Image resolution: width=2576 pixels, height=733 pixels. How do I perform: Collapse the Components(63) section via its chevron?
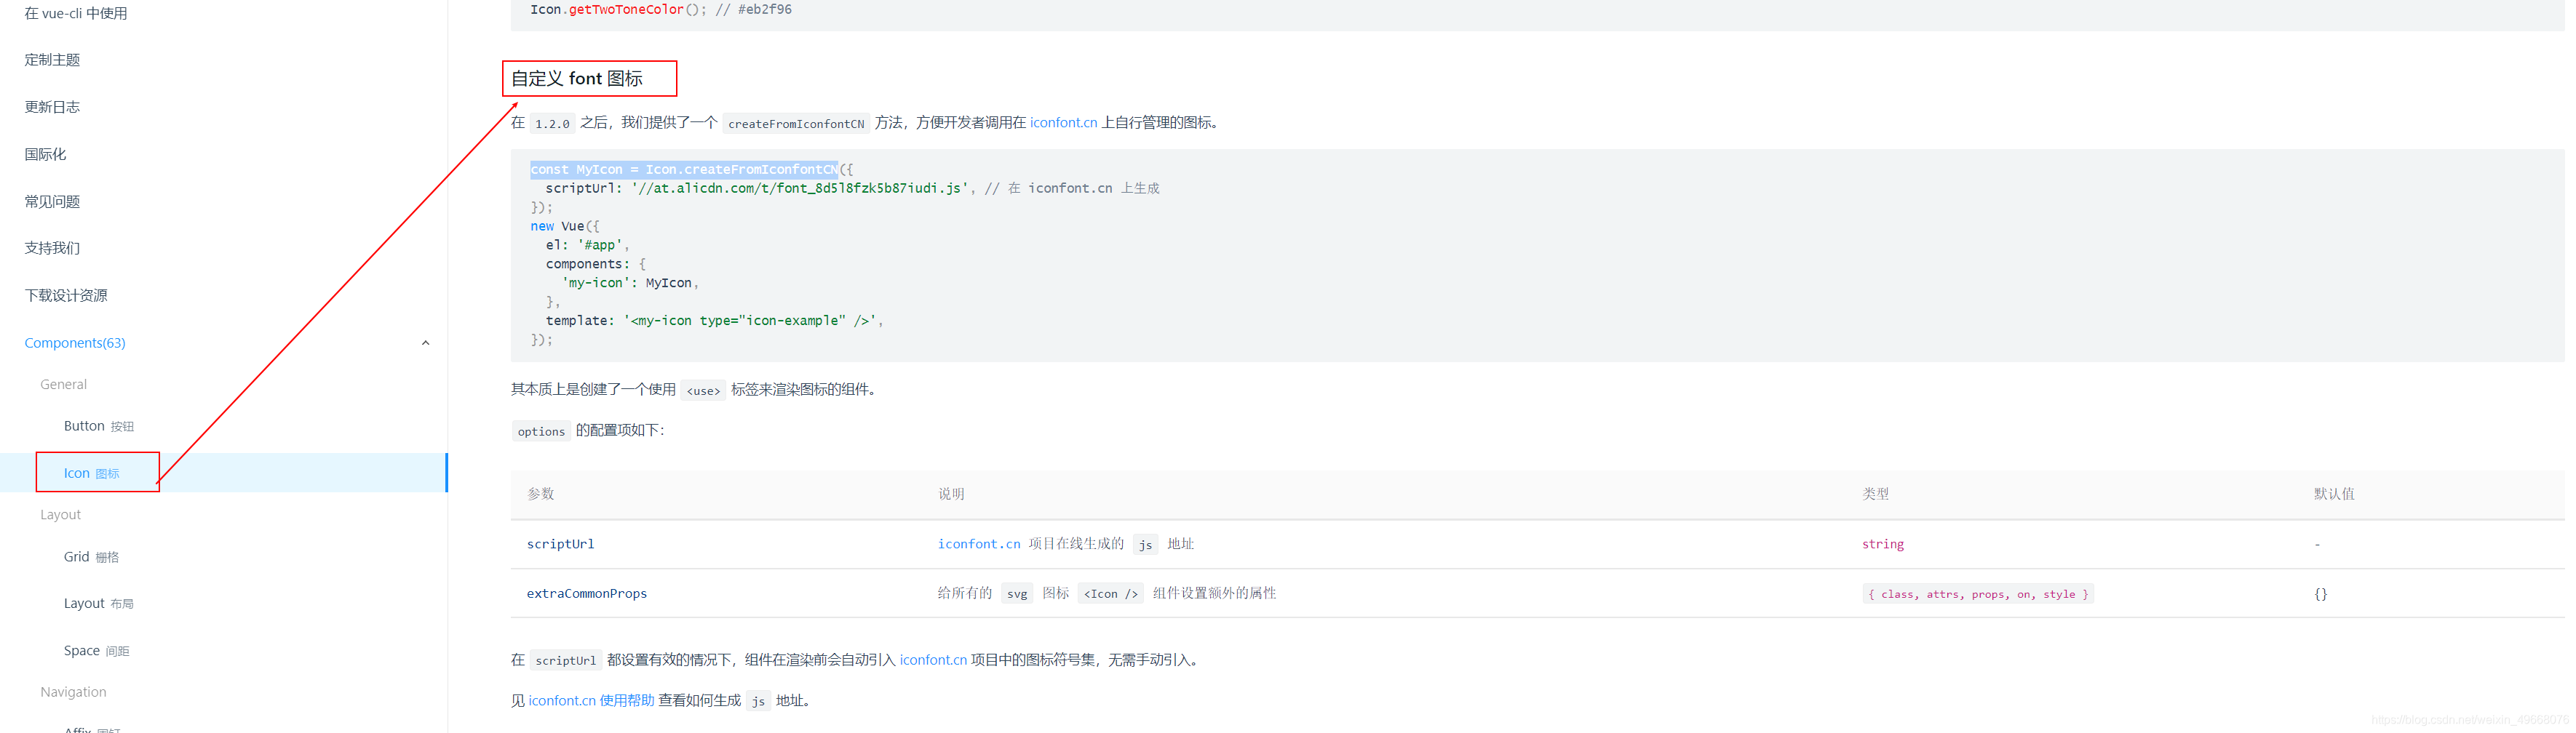point(425,342)
